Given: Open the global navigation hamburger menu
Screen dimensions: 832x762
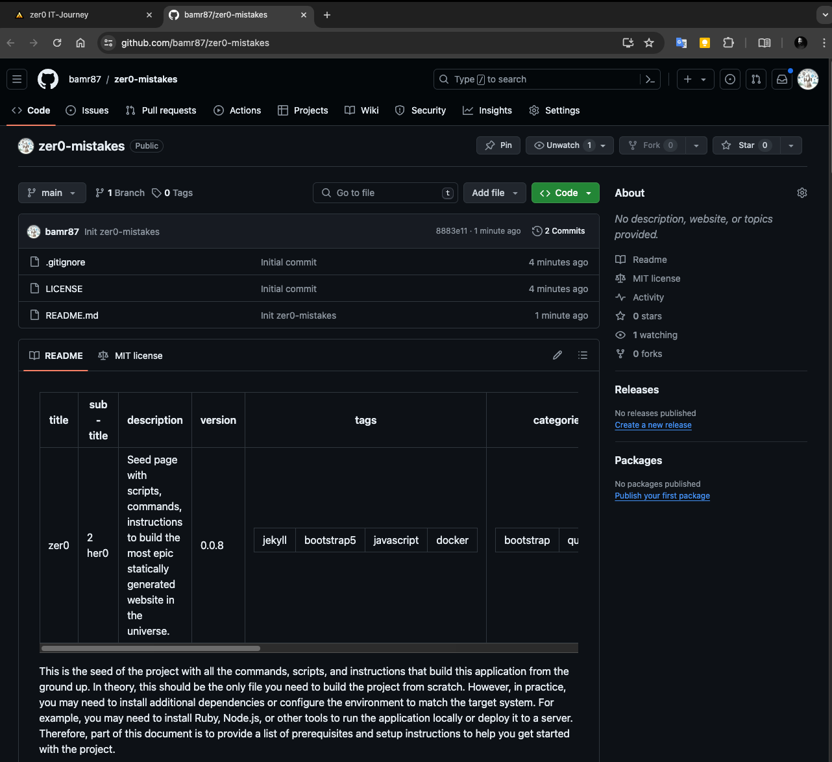Looking at the screenshot, I should [x=17, y=79].
